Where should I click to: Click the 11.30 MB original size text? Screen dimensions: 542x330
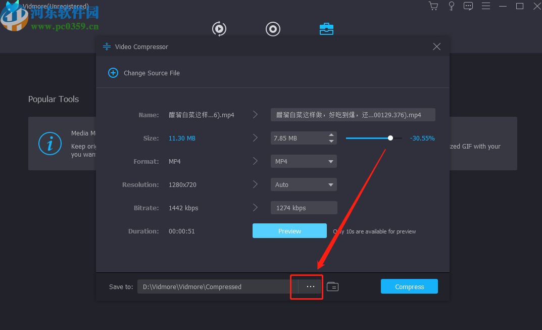point(182,138)
